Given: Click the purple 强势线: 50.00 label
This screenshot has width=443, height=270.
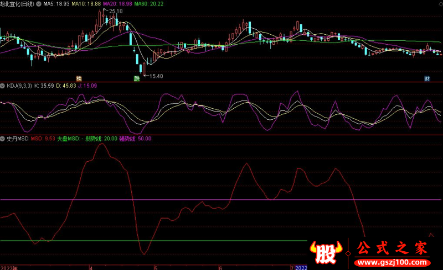Looking at the screenshot, I should [x=136, y=139].
